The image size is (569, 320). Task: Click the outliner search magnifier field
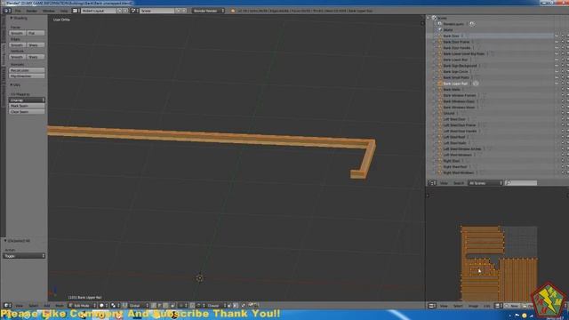[521, 183]
